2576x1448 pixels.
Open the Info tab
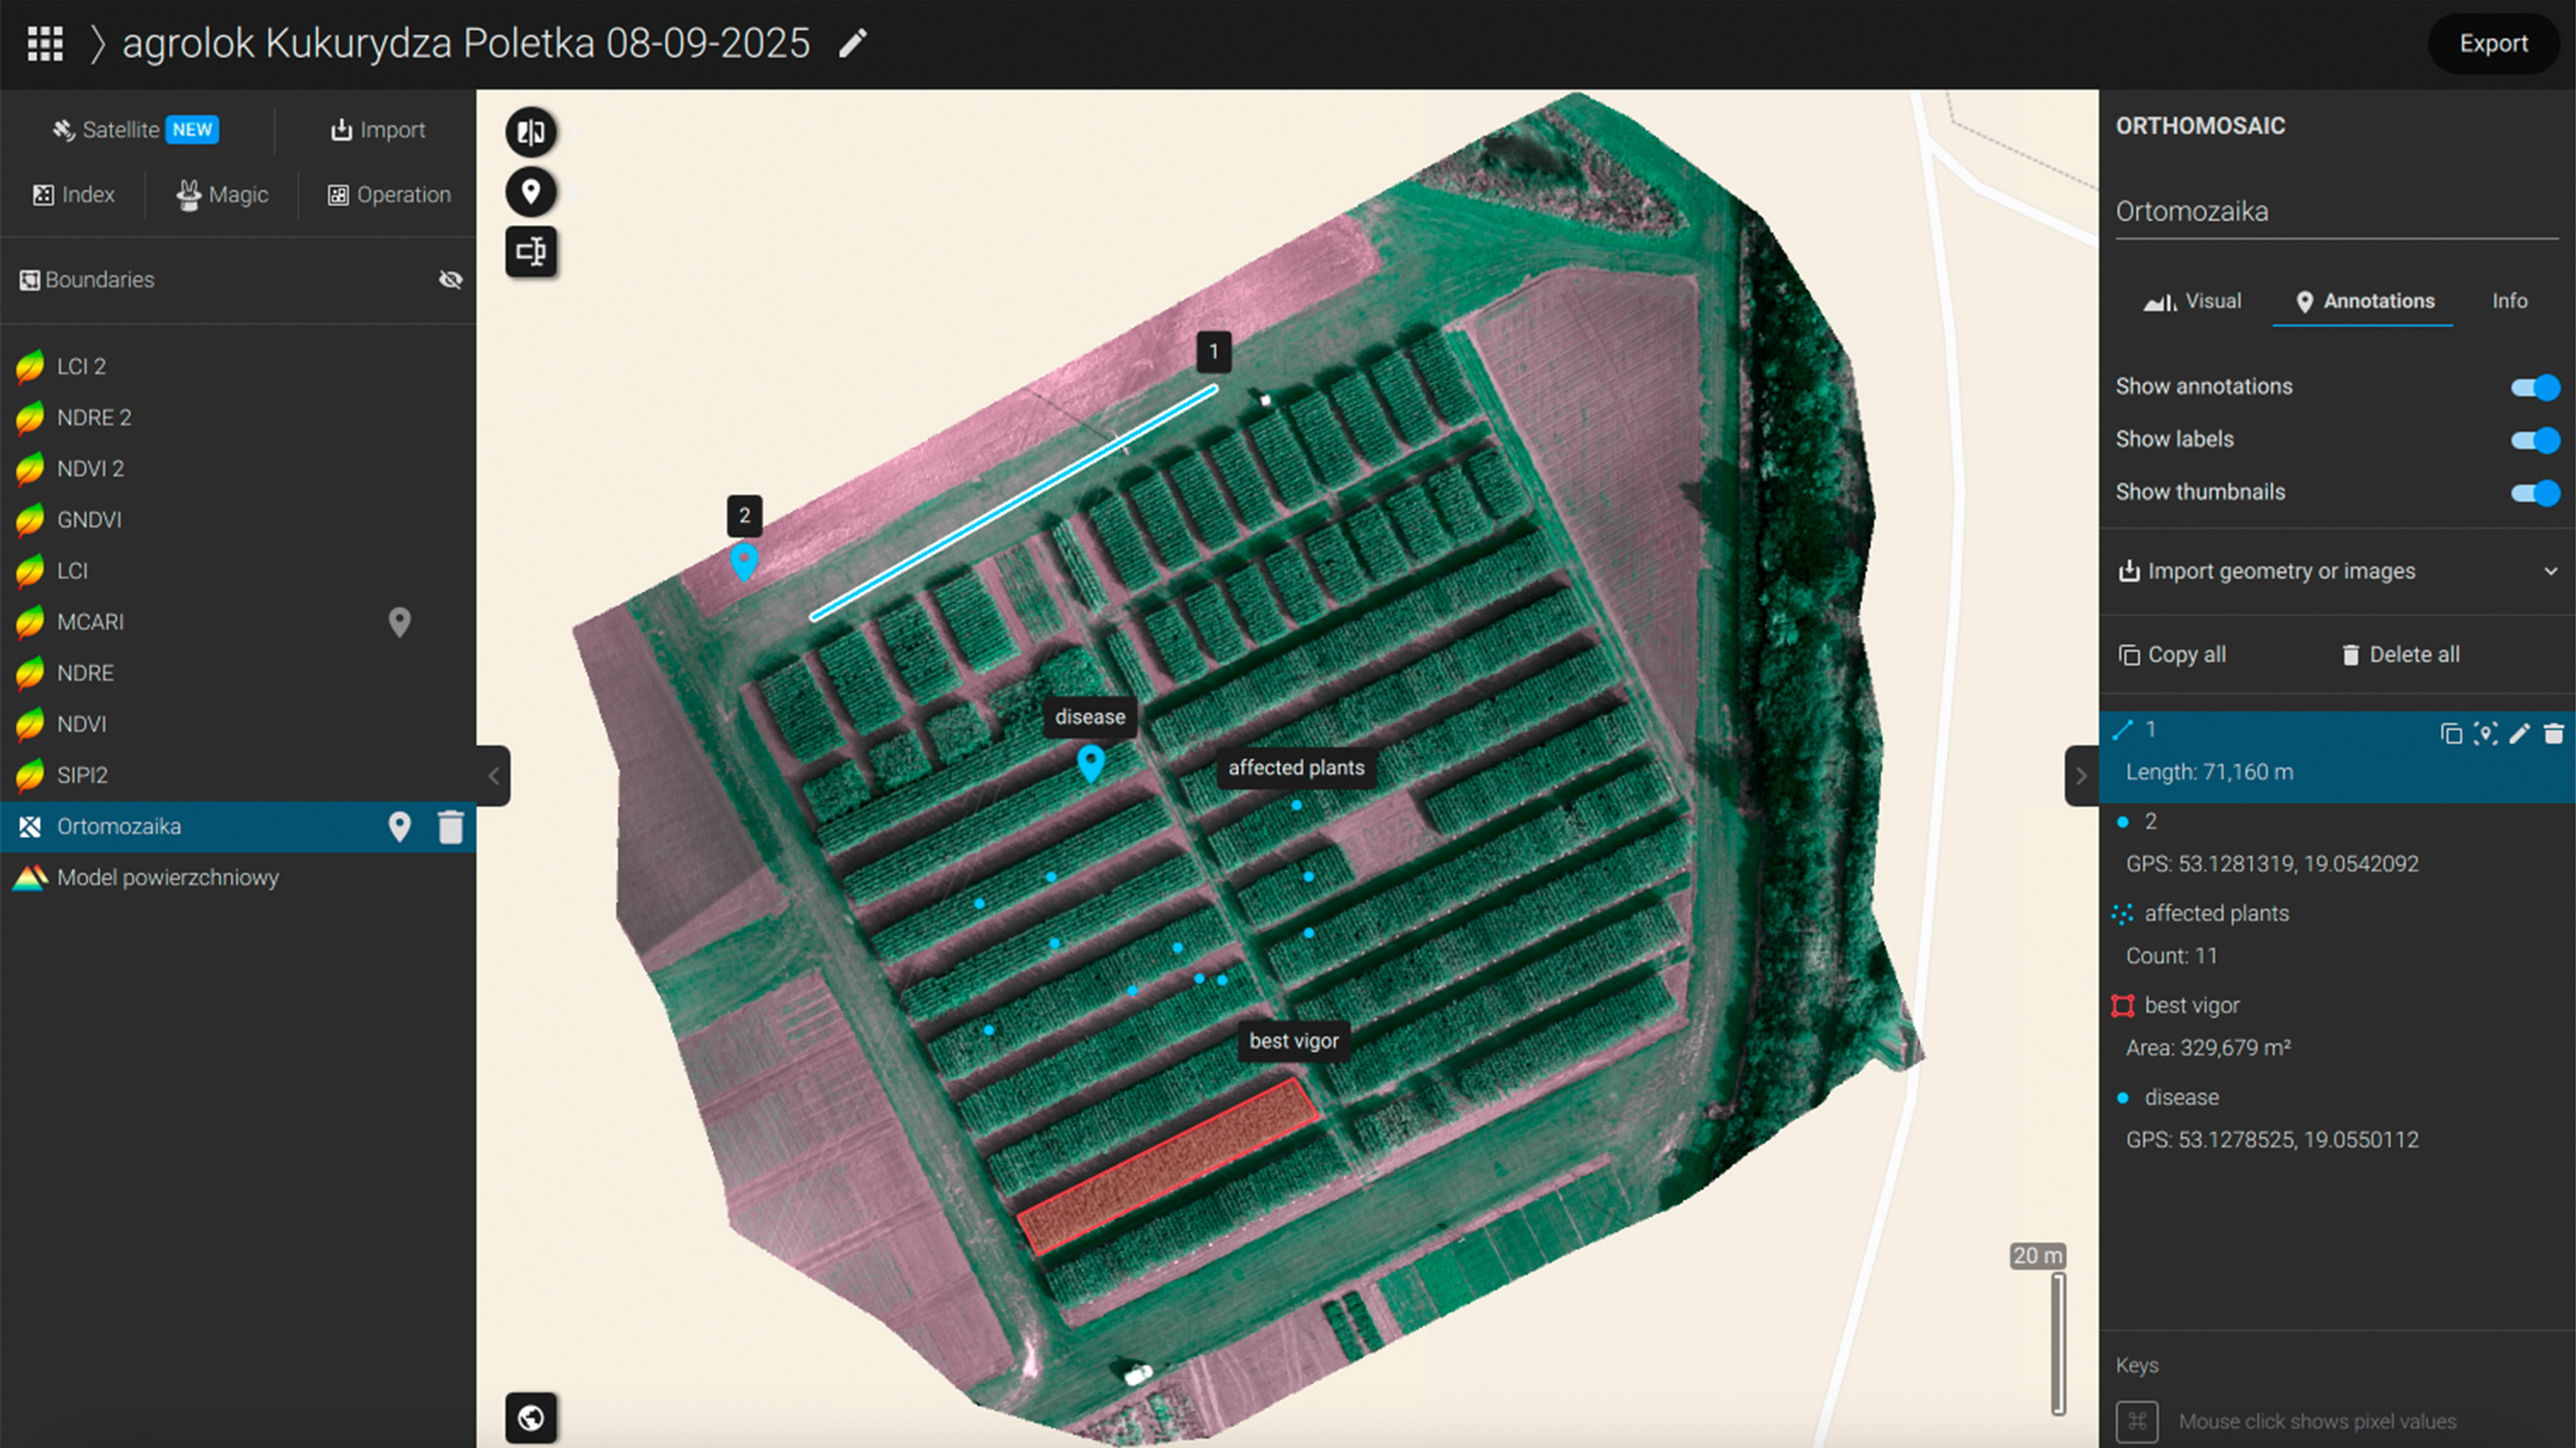click(x=2509, y=301)
